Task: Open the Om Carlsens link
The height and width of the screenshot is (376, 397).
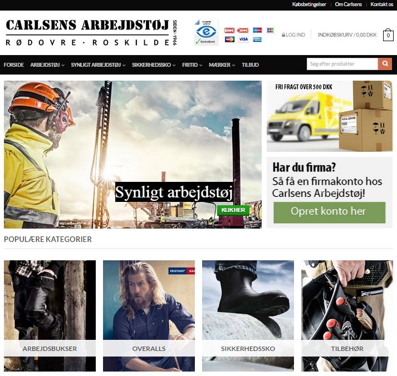Action: point(348,4)
